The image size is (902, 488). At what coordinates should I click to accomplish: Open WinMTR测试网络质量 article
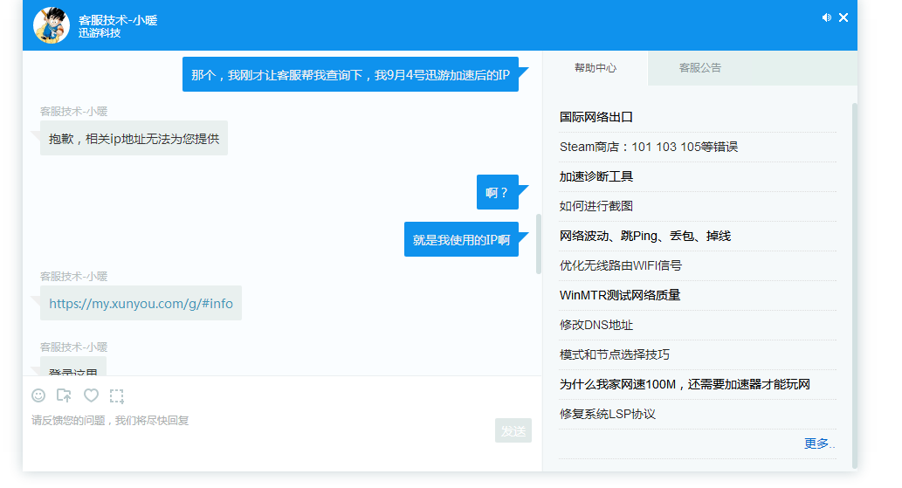pos(620,295)
